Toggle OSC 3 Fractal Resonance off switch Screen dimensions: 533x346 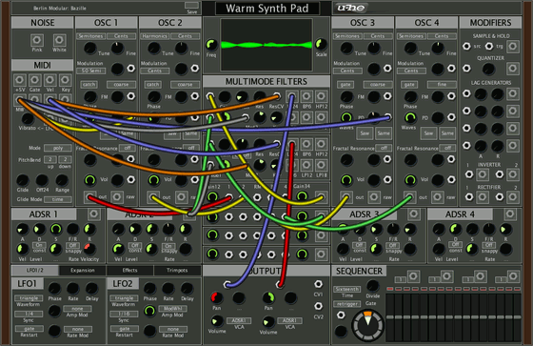[384, 148]
